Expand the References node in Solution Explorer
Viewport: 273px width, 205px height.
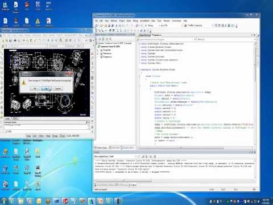click(x=98, y=54)
